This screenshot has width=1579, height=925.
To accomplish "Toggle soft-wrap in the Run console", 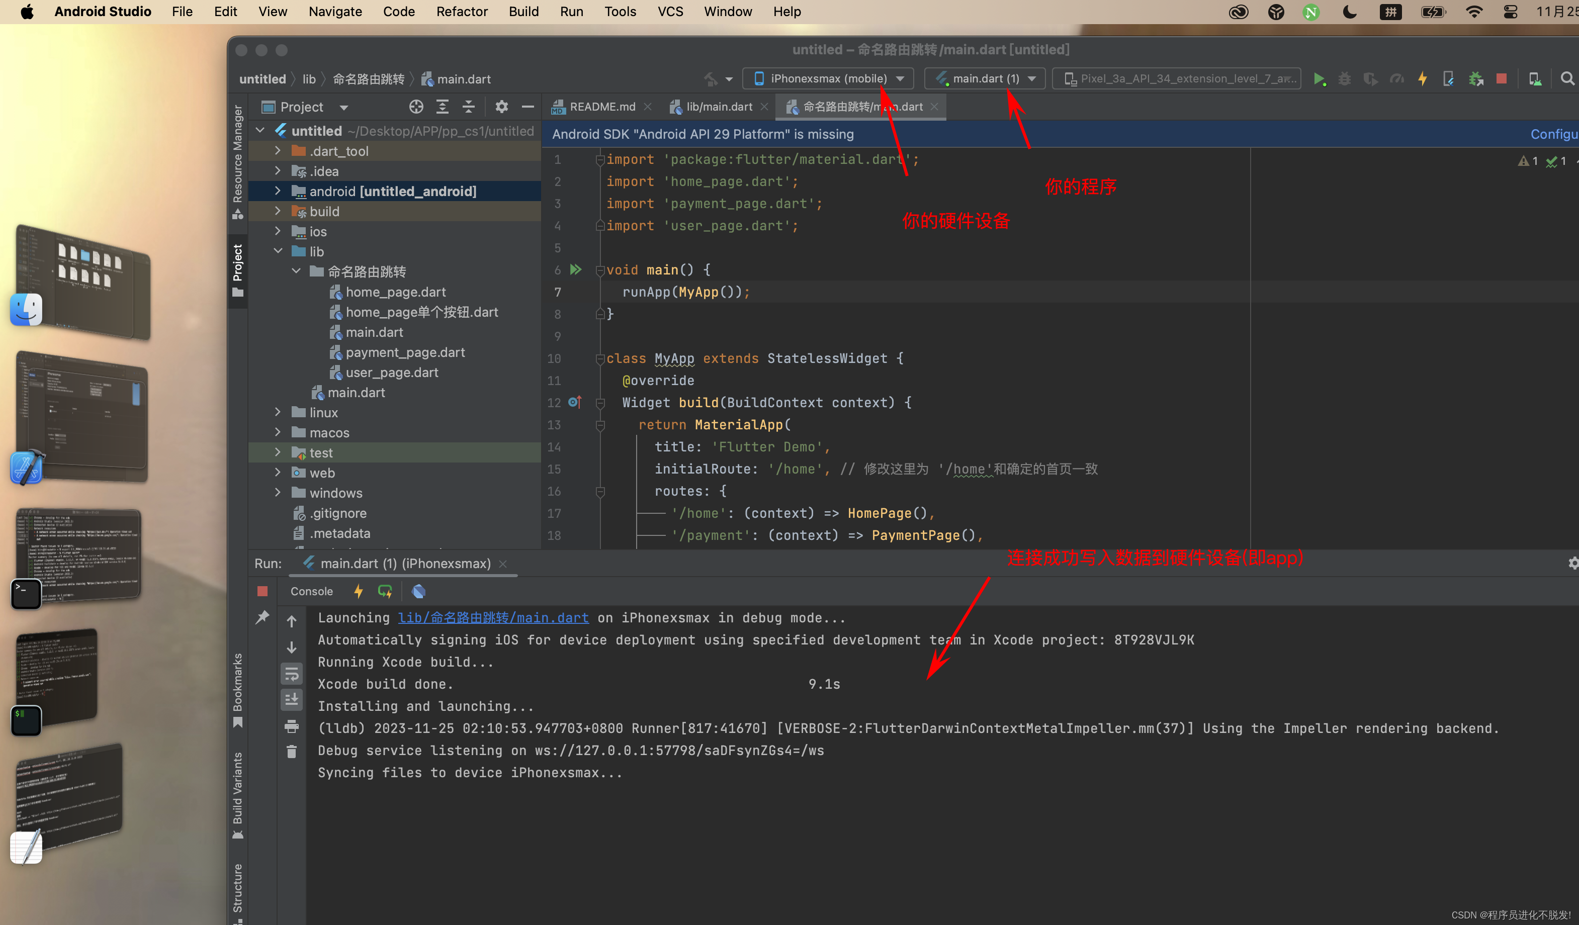I will [291, 675].
